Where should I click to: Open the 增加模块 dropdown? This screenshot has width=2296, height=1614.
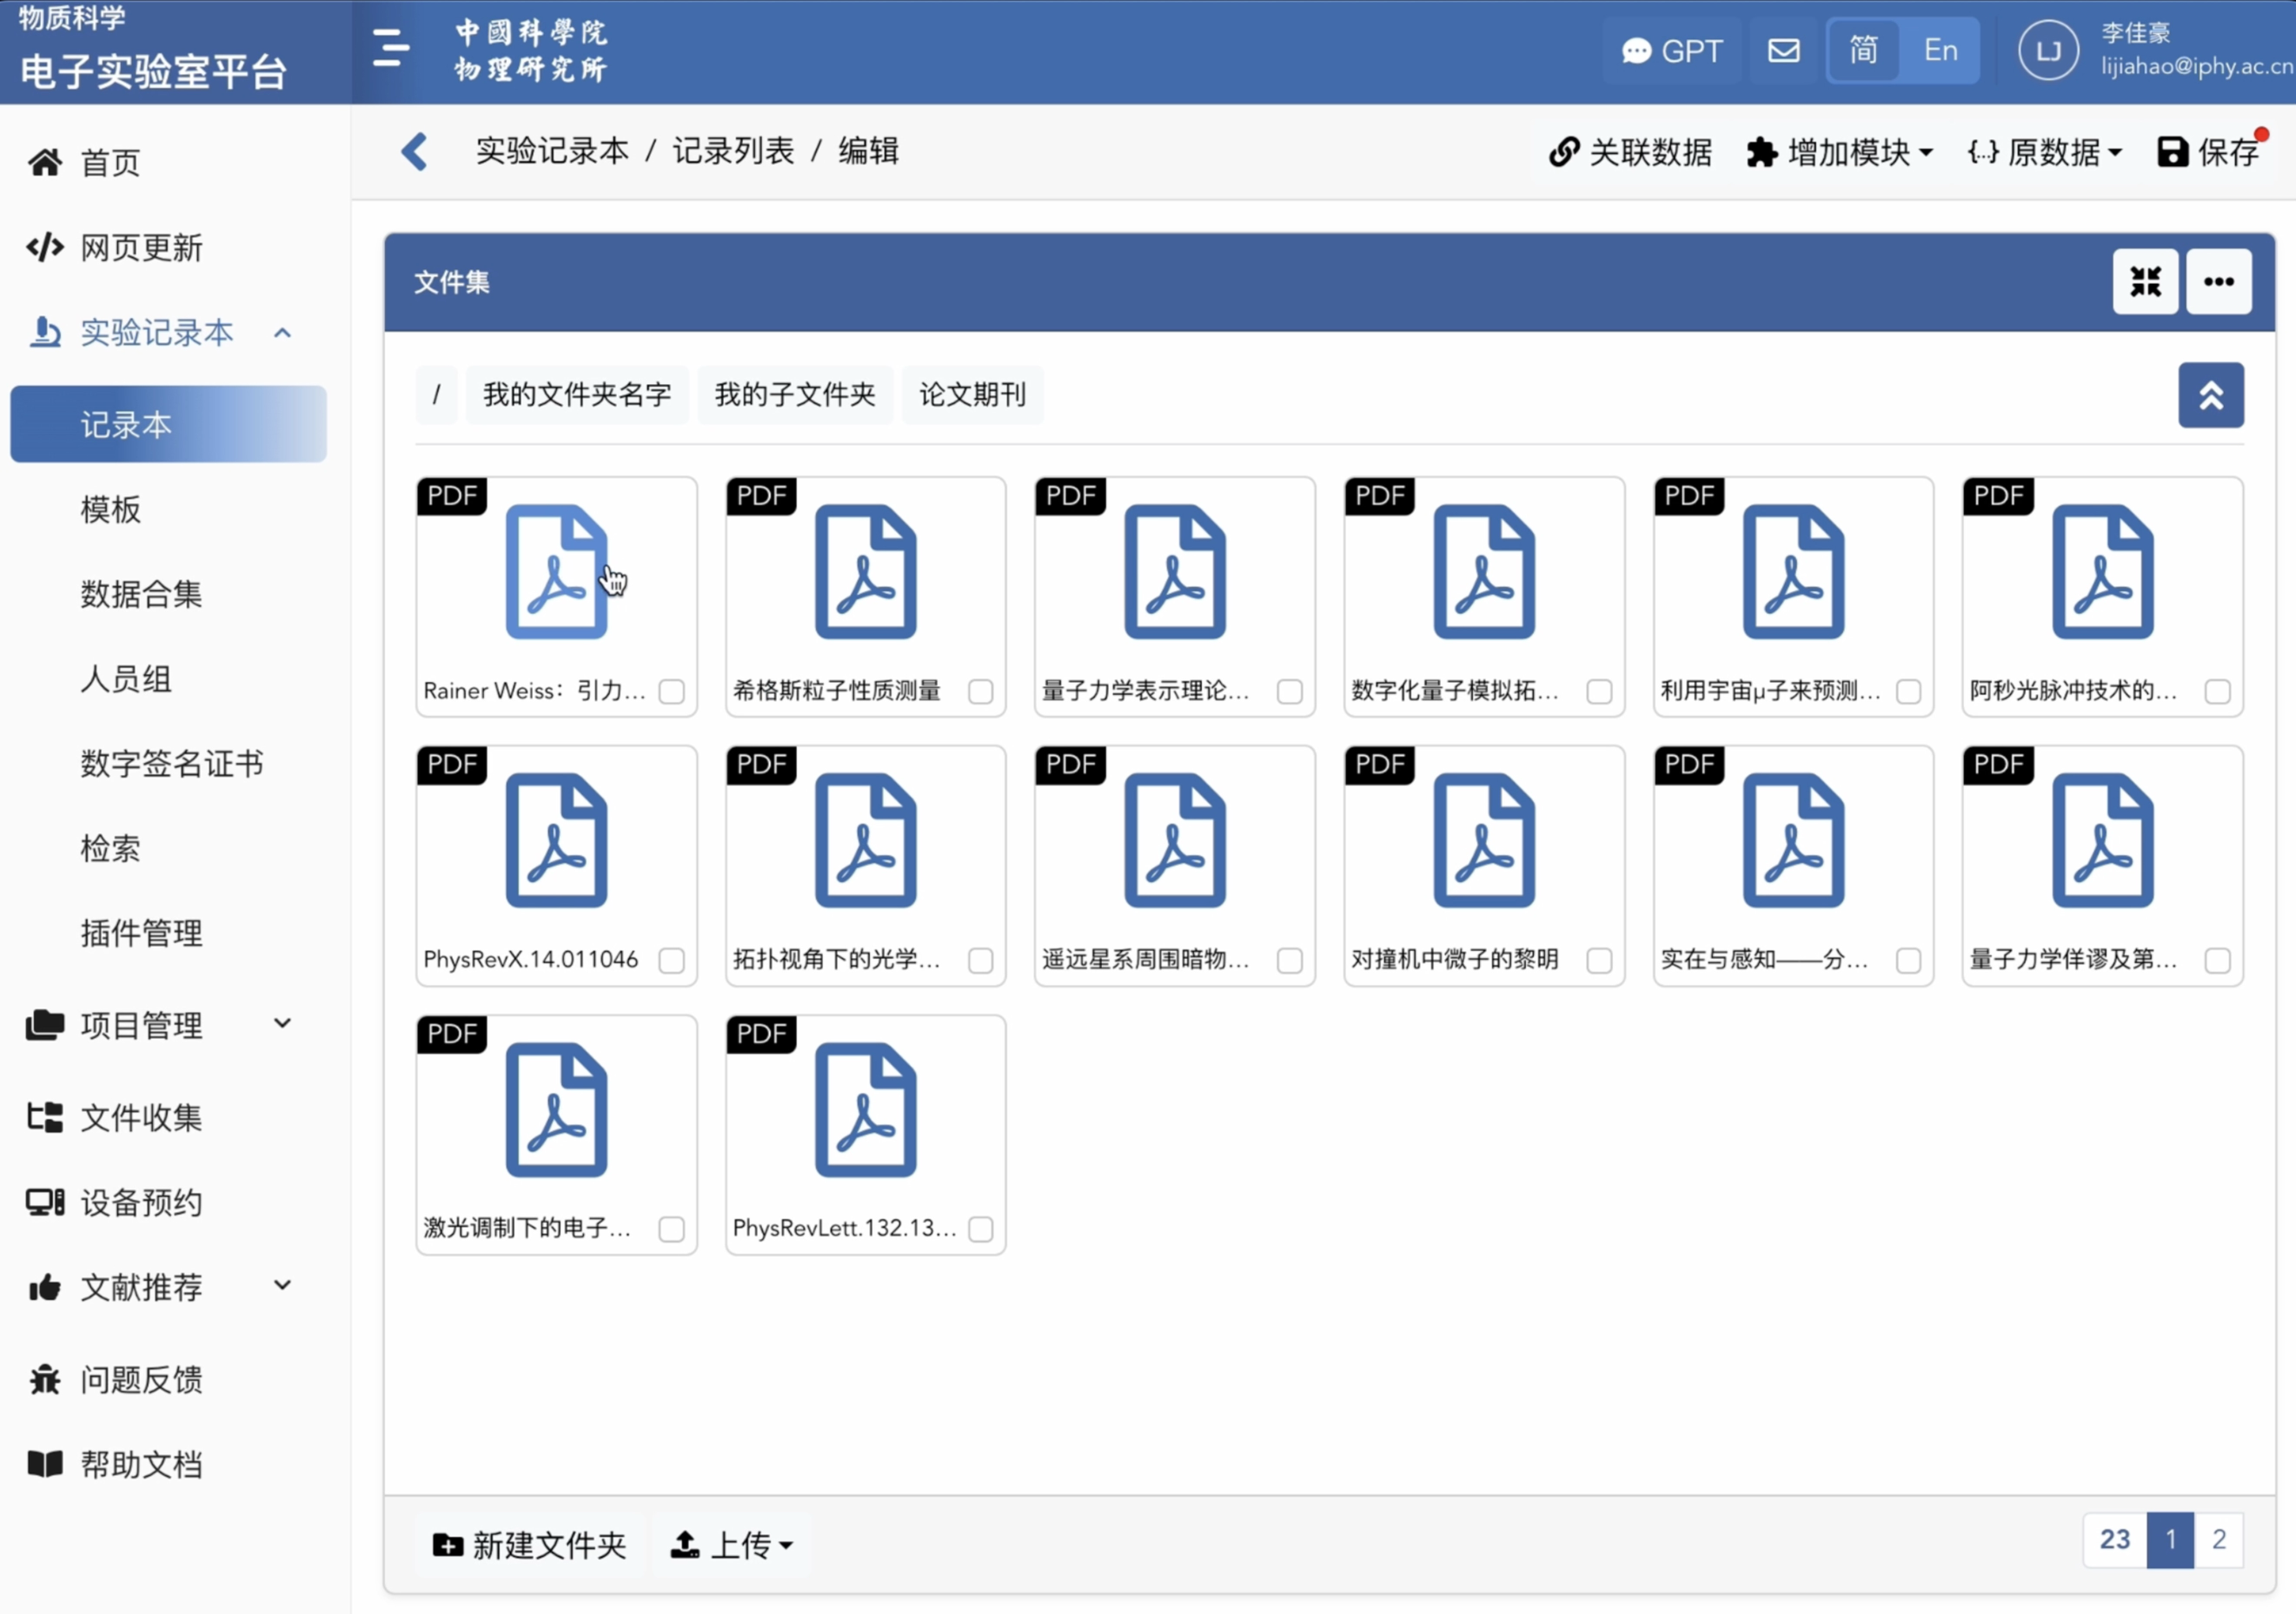pos(1839,153)
